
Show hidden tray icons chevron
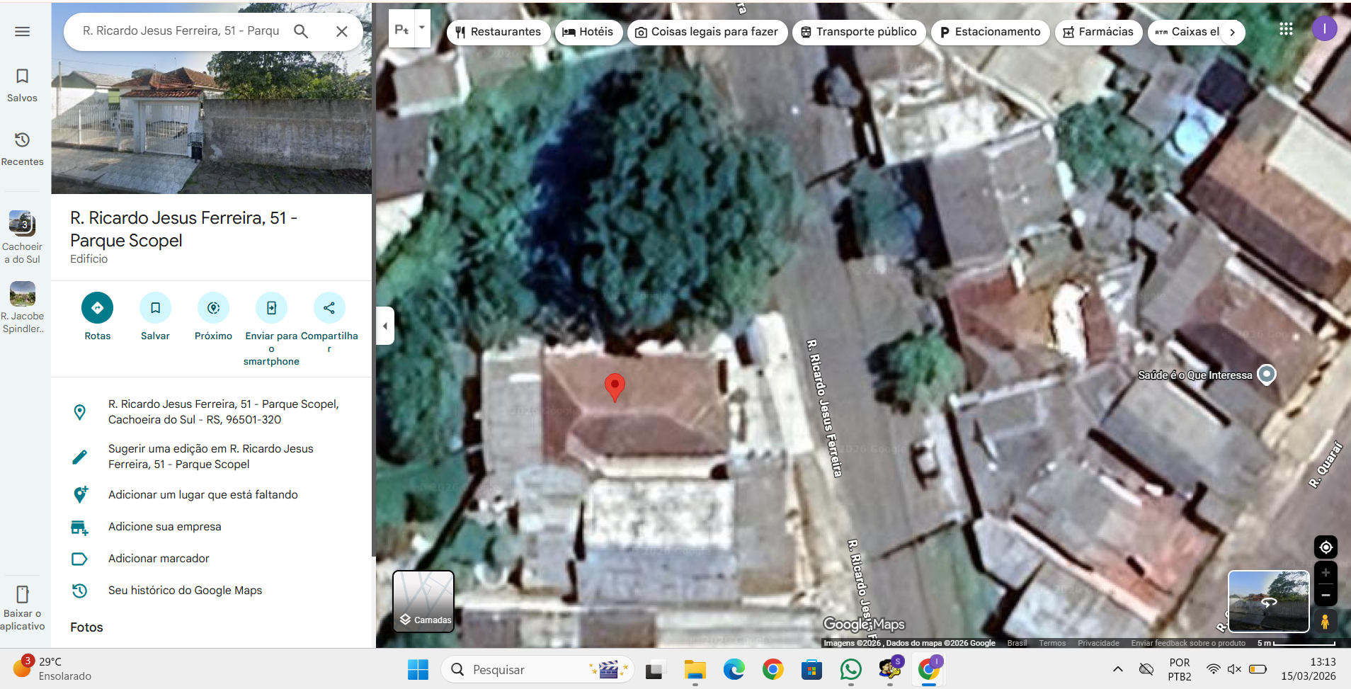click(x=1117, y=669)
